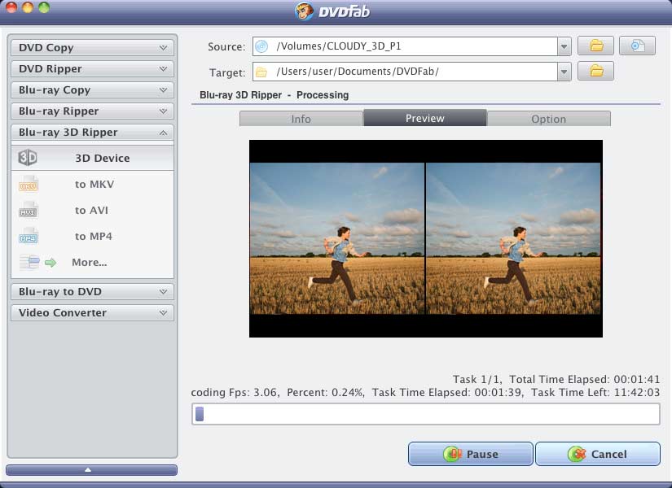Pause the ripping task
This screenshot has width=672, height=488.
tap(471, 454)
